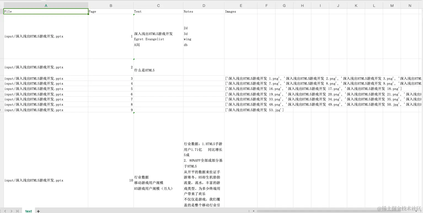Select column M header
This screenshot has width=423, height=213.
[392, 6]
